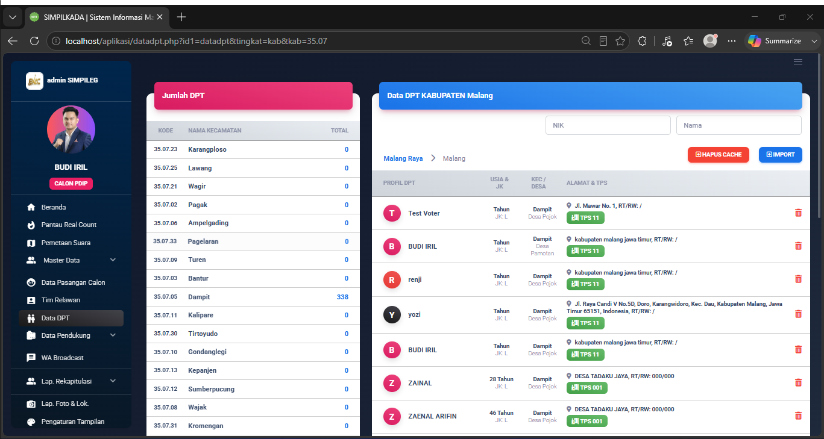Open the hamburger menu at top right
The width and height of the screenshot is (824, 439).
coord(798,62)
